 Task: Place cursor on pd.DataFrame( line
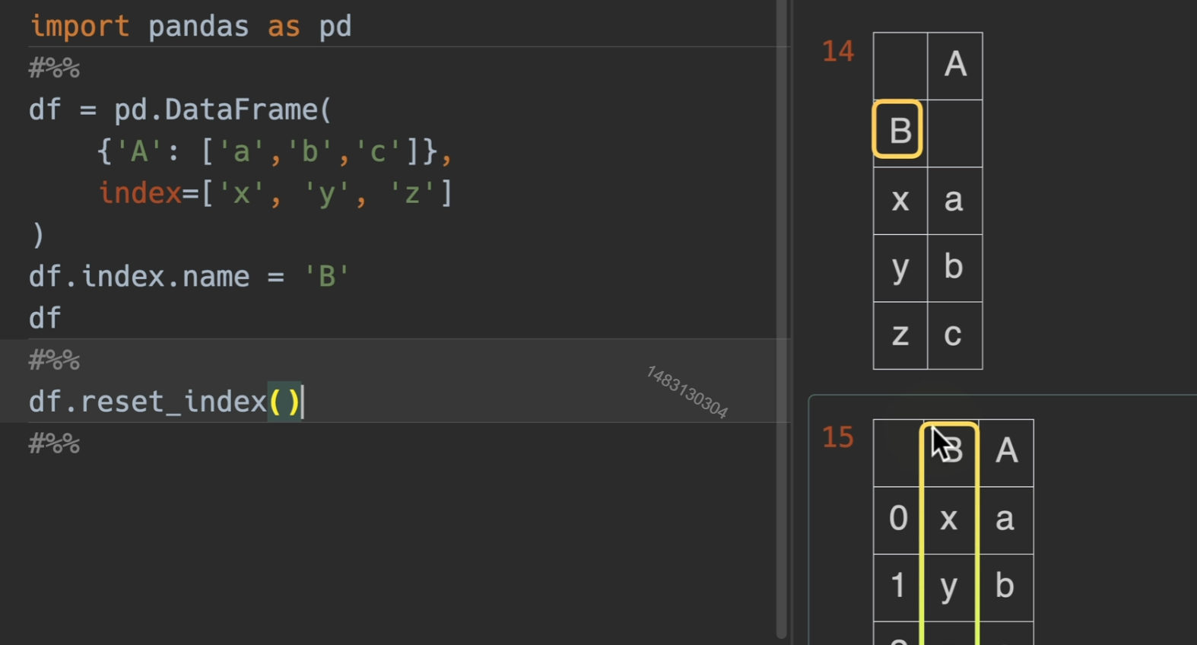[180, 110]
